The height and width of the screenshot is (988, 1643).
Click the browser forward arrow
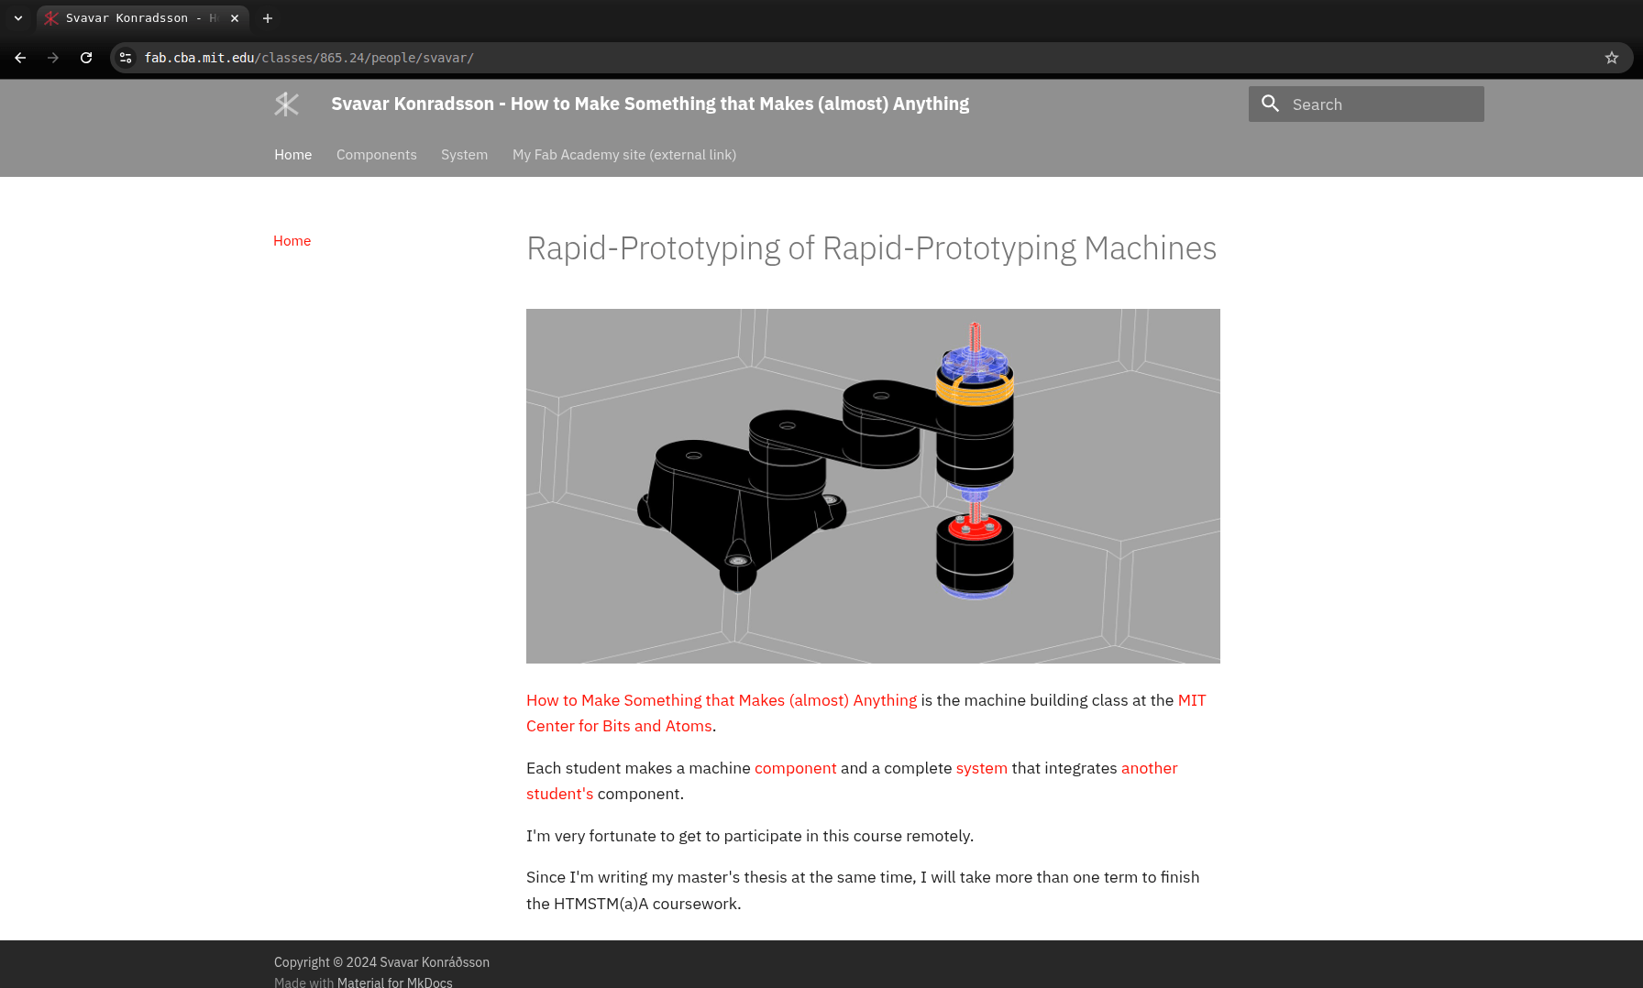53,58
